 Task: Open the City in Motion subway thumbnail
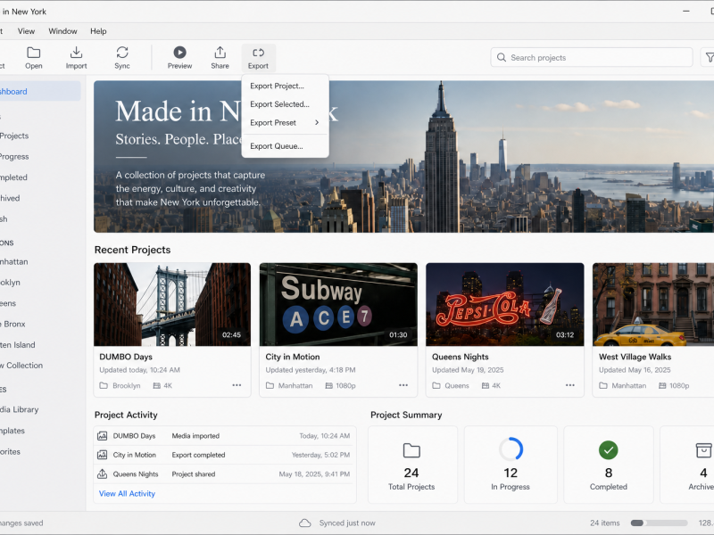(338, 304)
